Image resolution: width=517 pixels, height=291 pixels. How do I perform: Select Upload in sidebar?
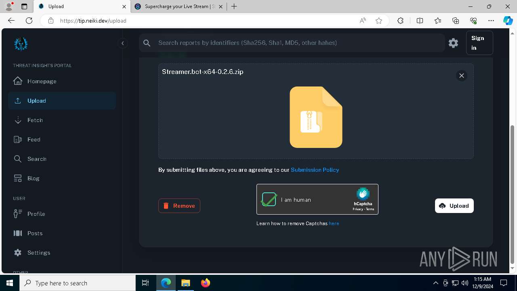pos(62,101)
